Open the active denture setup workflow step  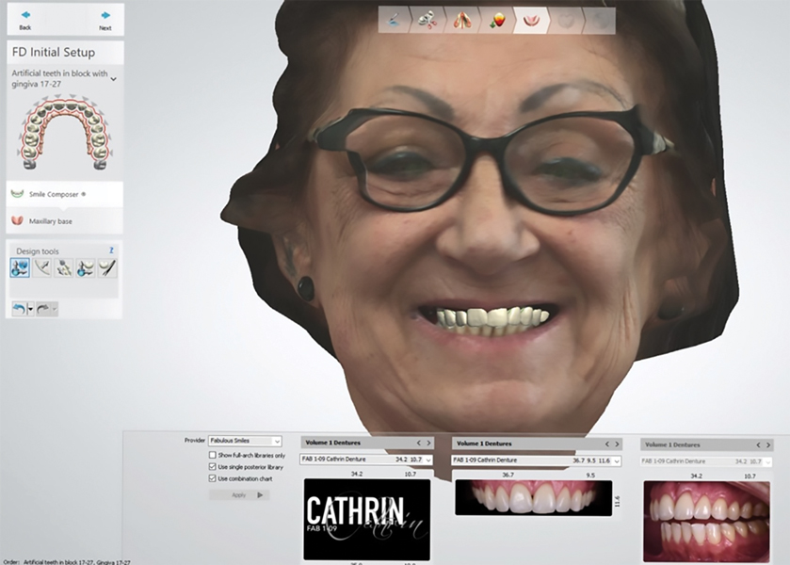[x=531, y=20]
